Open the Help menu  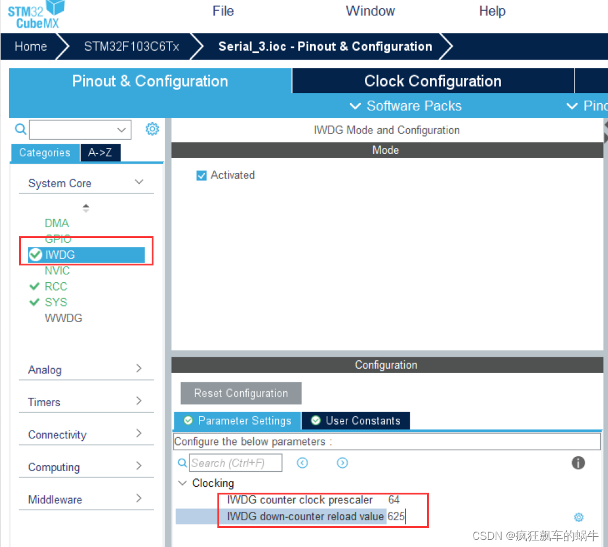pyautogui.click(x=492, y=11)
